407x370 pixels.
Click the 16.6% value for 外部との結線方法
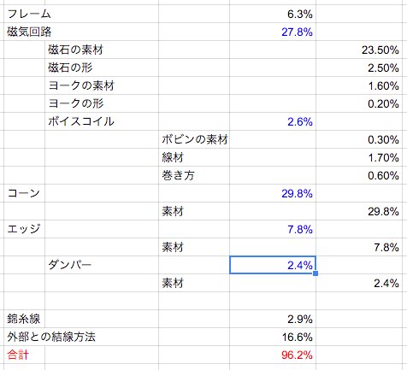click(x=273, y=337)
